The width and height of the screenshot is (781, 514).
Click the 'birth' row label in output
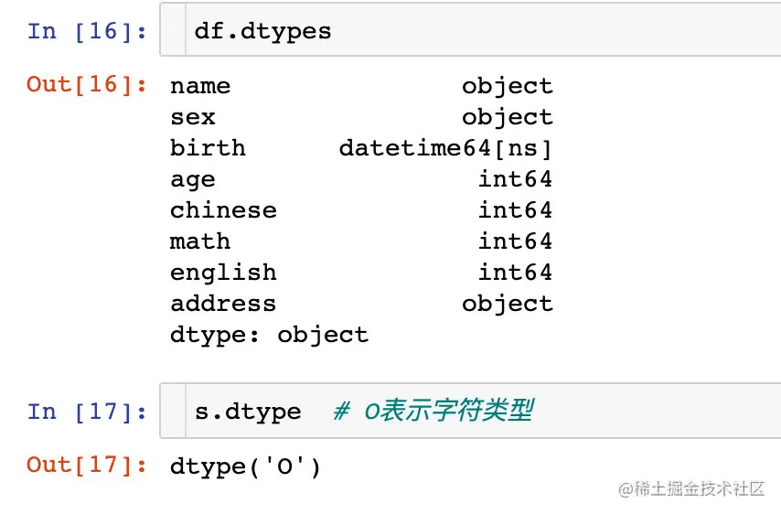pyautogui.click(x=208, y=148)
